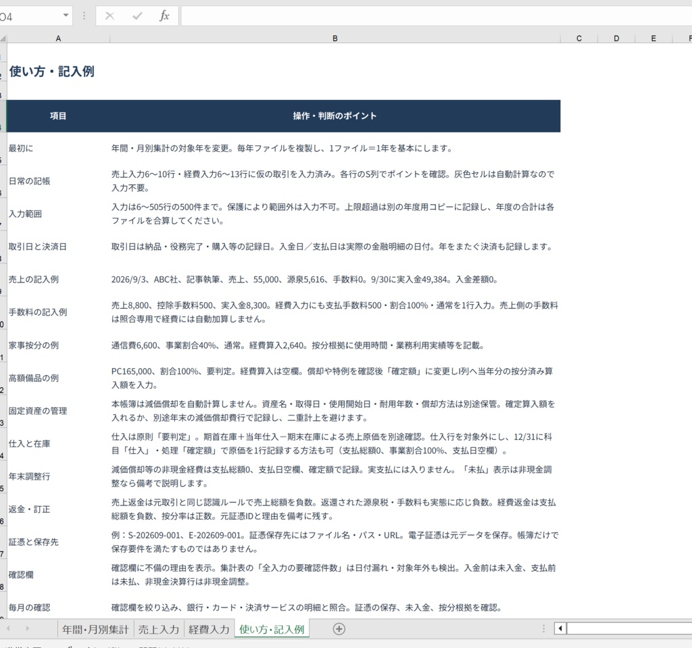Viewport: 692px width, 648px height.
Task: Click in the formula bar input area
Action: (x=436, y=16)
